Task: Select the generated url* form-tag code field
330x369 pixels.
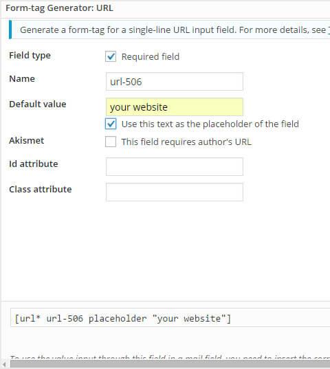Action: [170, 318]
